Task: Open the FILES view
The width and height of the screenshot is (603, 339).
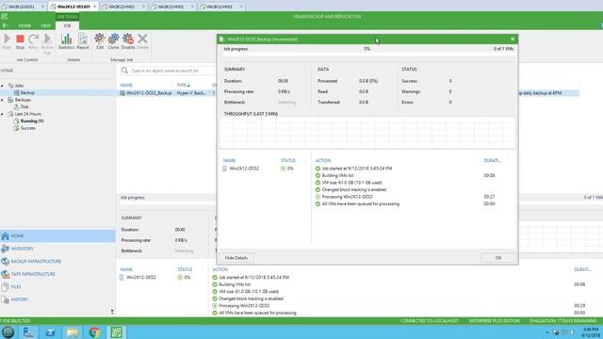Action: coord(57,286)
